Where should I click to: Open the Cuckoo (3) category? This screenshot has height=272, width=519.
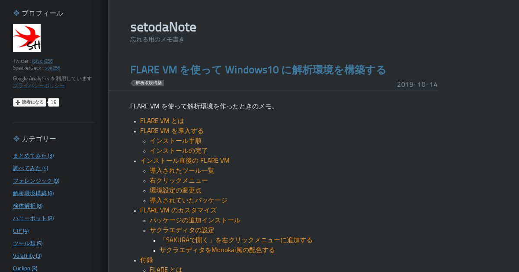pyautogui.click(x=25, y=268)
